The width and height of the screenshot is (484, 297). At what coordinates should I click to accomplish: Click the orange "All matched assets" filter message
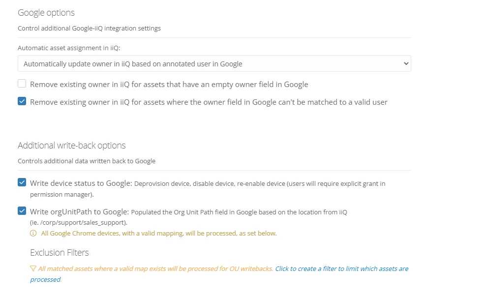pos(155,269)
